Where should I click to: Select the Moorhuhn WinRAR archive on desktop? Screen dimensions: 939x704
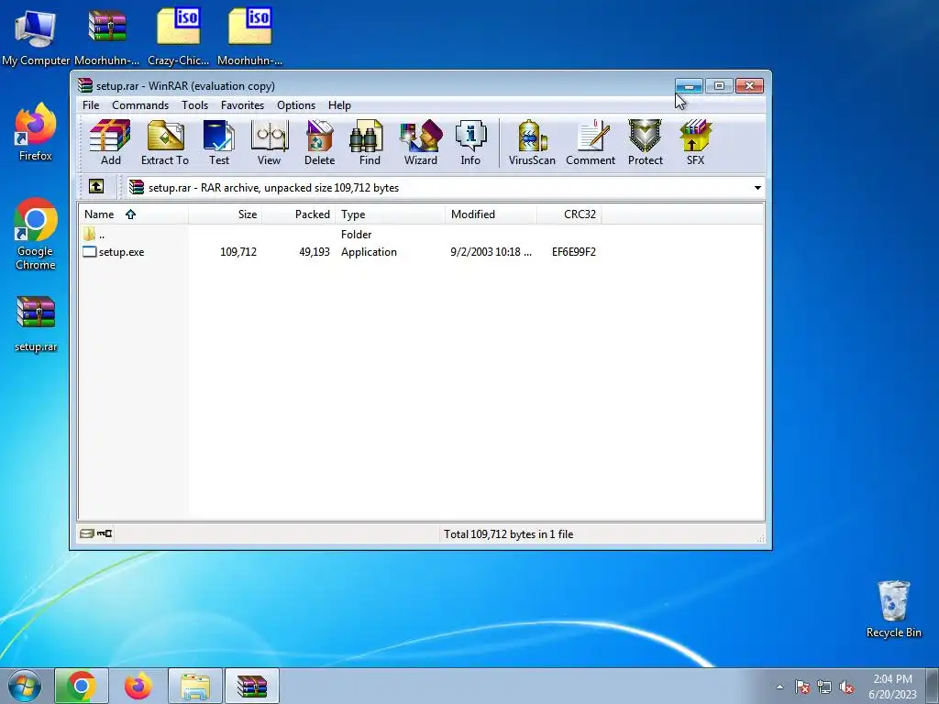[x=107, y=37]
